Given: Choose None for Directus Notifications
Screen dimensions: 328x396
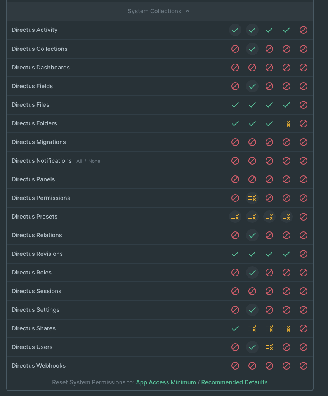Looking at the screenshot, I should pyautogui.click(x=94, y=161).
